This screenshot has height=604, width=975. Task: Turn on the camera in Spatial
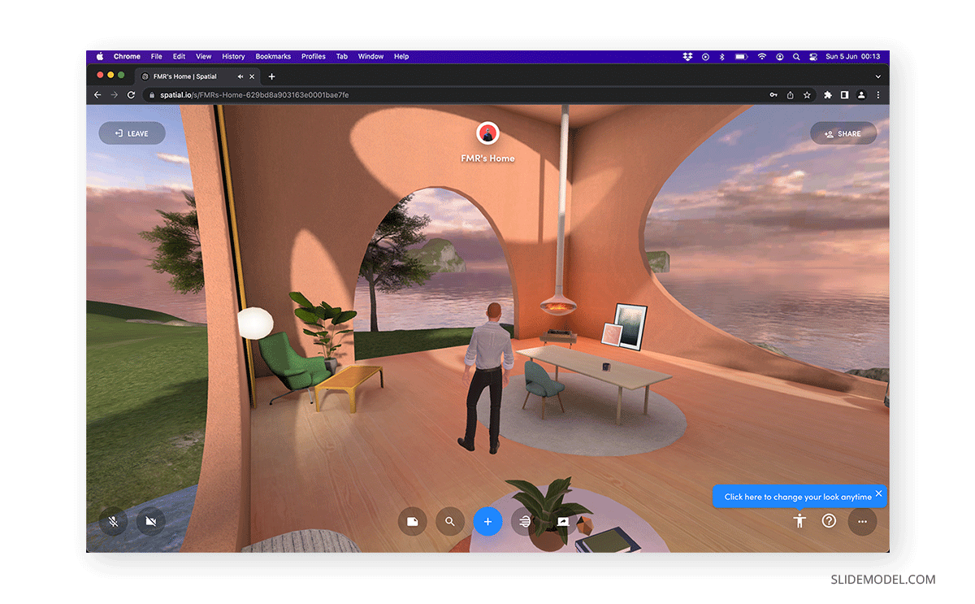point(150,521)
